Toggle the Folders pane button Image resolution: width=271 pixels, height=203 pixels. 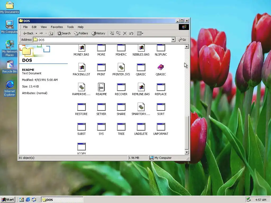81,33
